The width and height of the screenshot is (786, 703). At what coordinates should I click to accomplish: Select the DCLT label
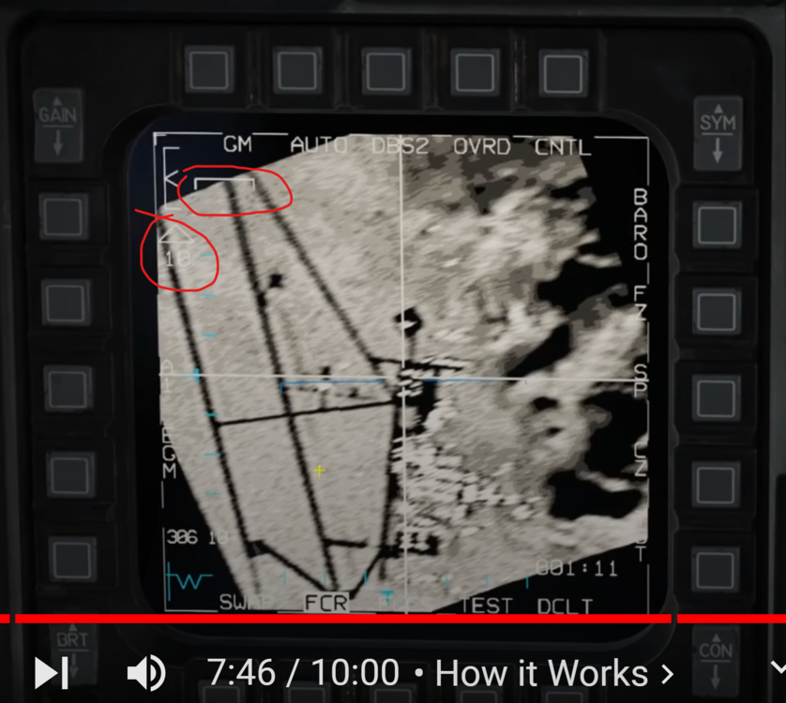coord(565,606)
